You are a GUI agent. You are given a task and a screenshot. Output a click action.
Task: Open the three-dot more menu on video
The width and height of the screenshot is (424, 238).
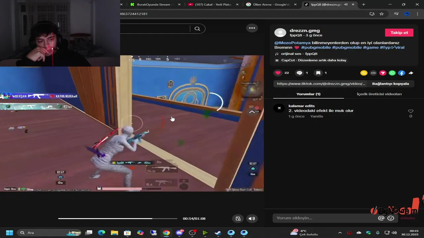click(x=252, y=28)
